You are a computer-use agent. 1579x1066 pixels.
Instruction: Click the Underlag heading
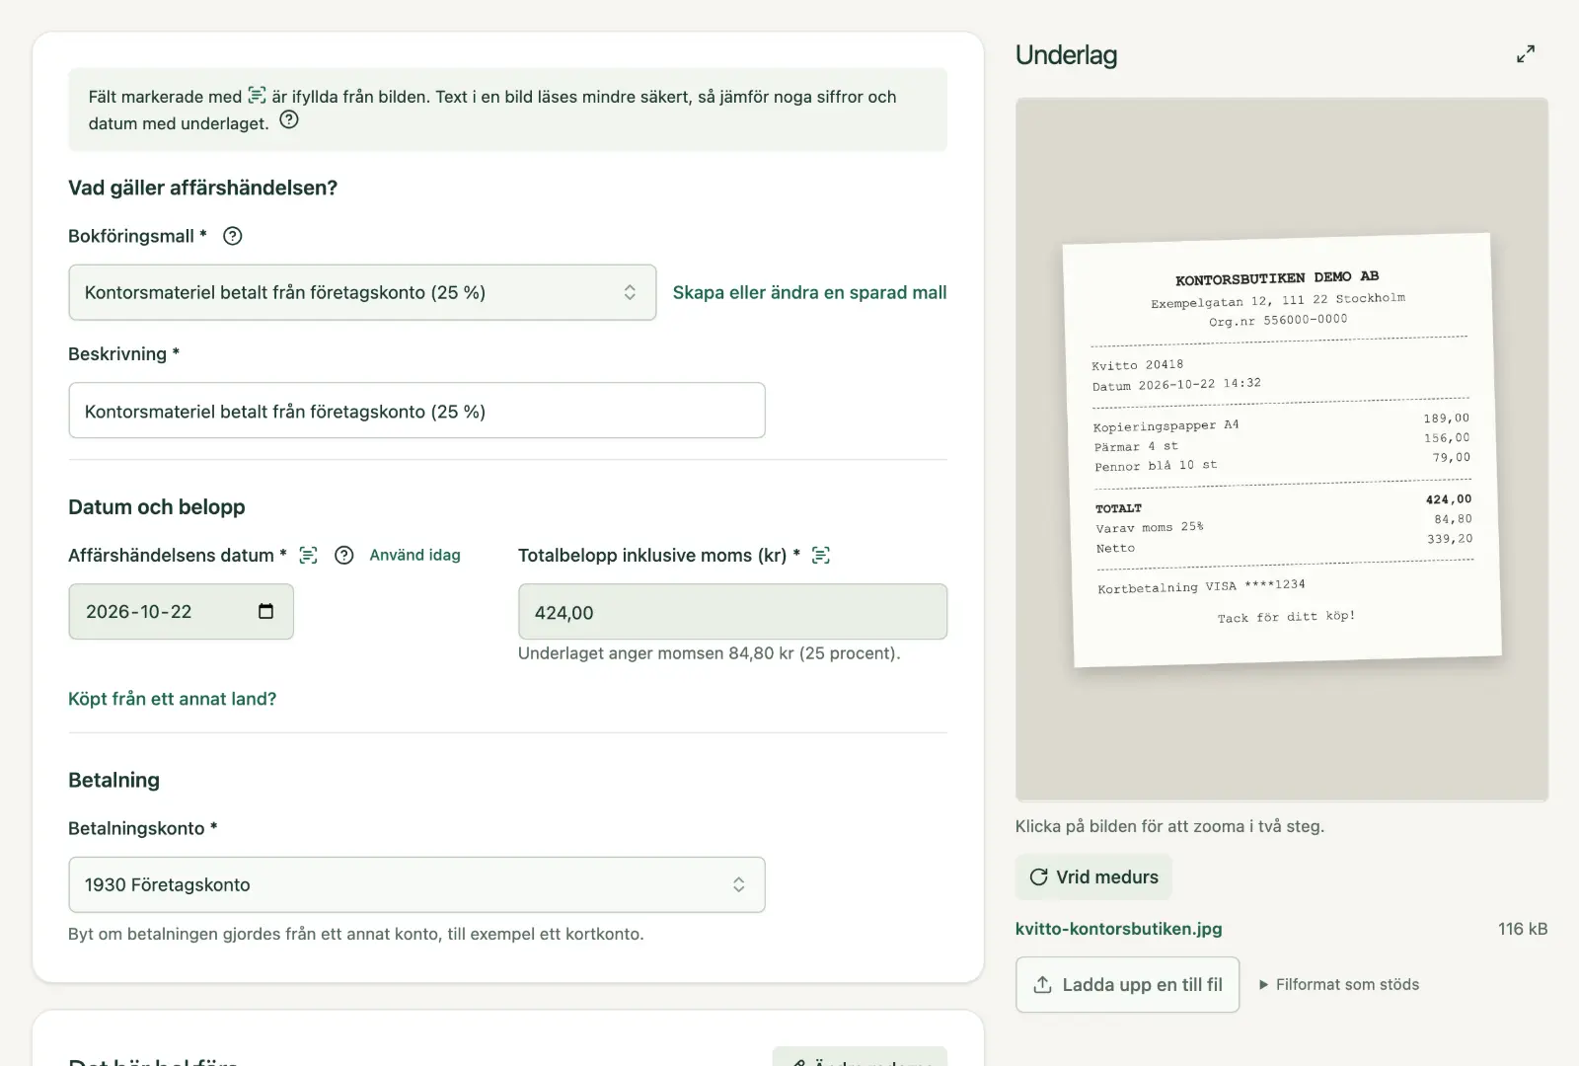(1066, 55)
